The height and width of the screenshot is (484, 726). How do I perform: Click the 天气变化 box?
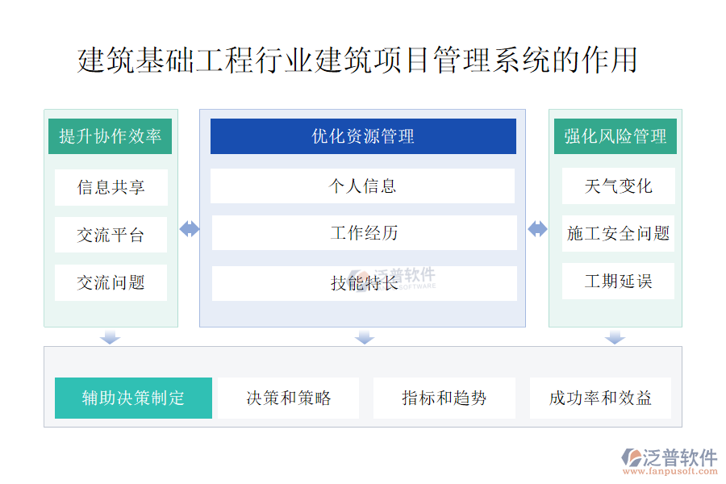(x=618, y=186)
